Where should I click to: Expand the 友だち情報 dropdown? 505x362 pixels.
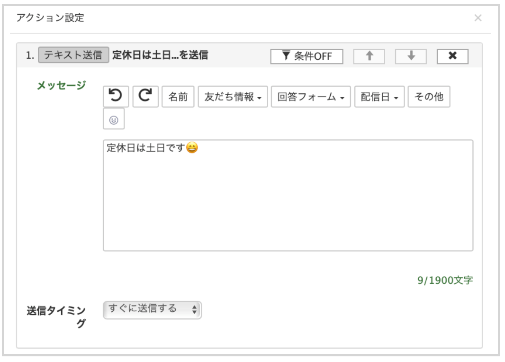click(x=233, y=97)
